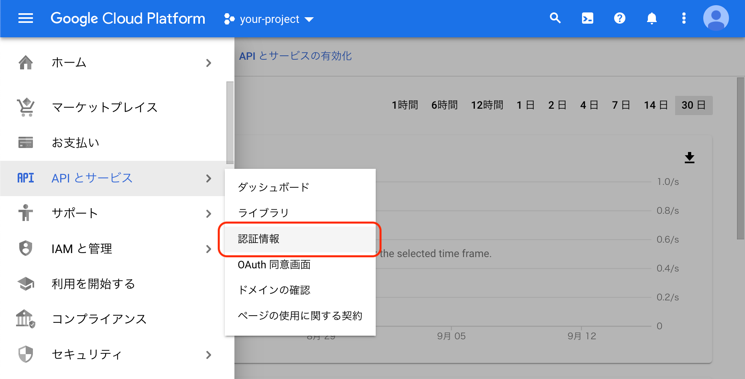
Task: Set time range to 12時間
Action: [x=487, y=105]
